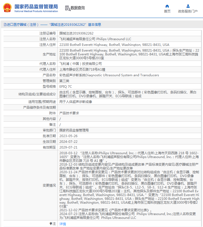Select the 注册人住所 address value
The width and height of the screenshot is (203, 227).
click(x=114, y=45)
